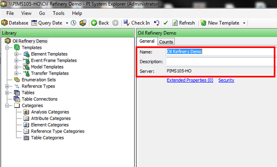This screenshot has height=167, width=277.
Task: Click the Reference Type Categories icon
Action: pyautogui.click(x=26, y=131)
